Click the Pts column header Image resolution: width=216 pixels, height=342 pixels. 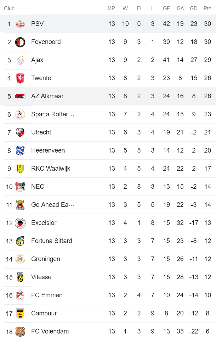point(208,9)
